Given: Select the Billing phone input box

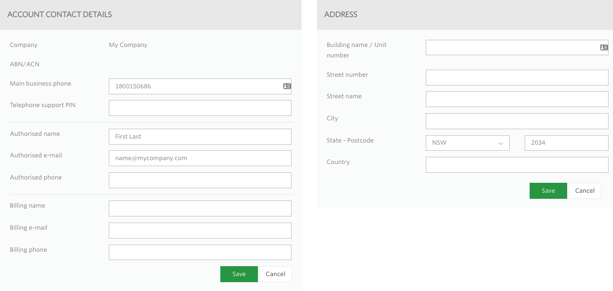Looking at the screenshot, I should pyautogui.click(x=200, y=252).
